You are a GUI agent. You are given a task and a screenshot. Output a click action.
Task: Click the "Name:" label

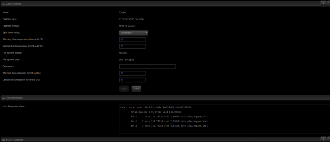point(6,12)
